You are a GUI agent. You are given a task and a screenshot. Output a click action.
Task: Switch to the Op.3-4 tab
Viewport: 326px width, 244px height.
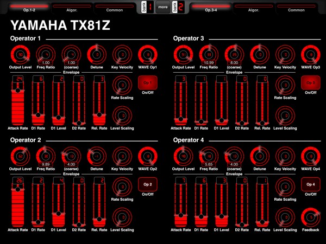(211, 8)
